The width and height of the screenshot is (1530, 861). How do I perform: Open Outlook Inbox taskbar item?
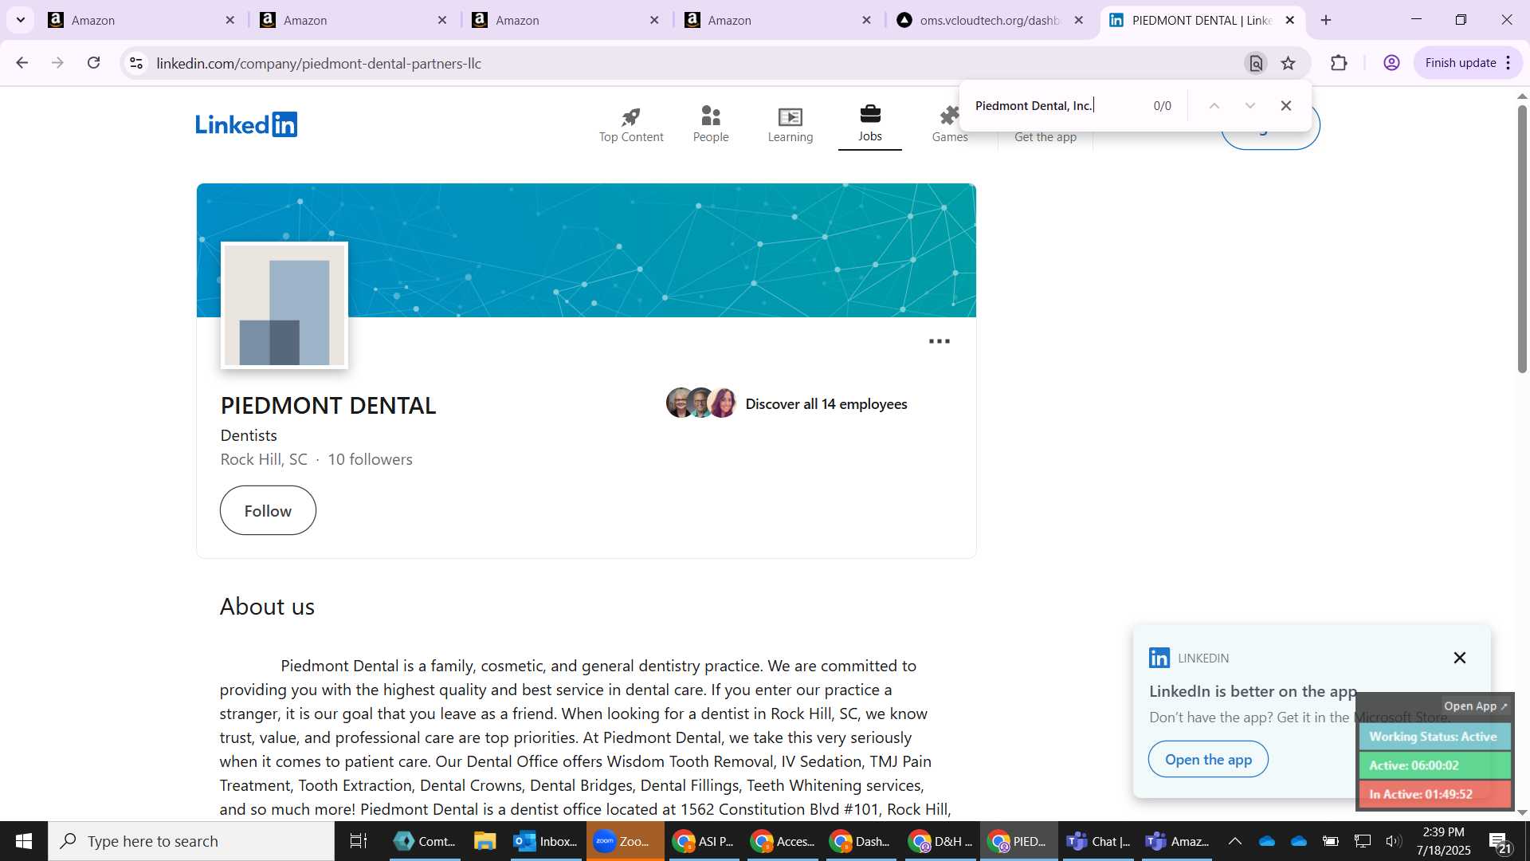546,841
